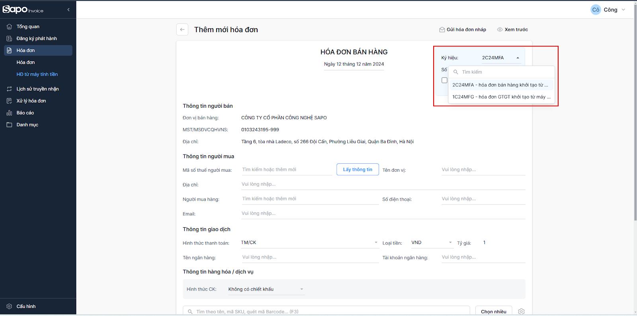The width and height of the screenshot is (637, 316).
Task: Click the Lịch sử truyền nhận icon
Action: 9,89
